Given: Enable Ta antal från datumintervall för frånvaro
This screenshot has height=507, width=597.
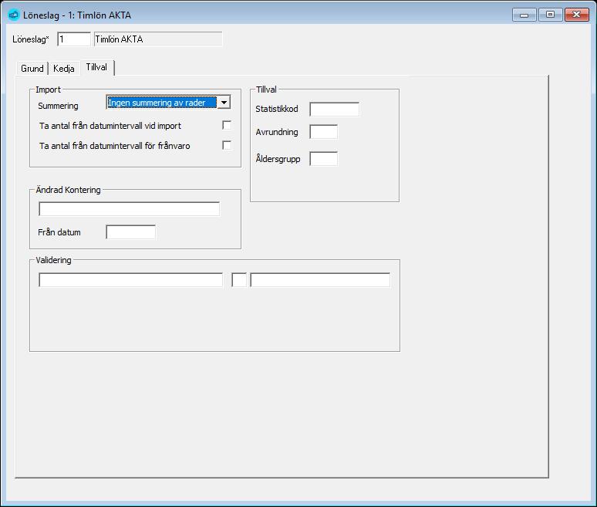Looking at the screenshot, I should pyautogui.click(x=227, y=145).
